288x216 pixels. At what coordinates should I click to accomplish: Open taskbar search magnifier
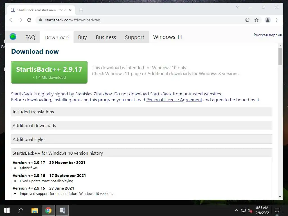pyautogui.click(x=20, y=210)
